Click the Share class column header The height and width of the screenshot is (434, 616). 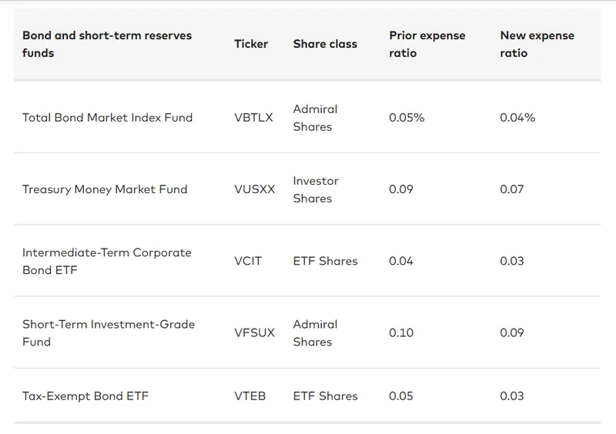pyautogui.click(x=325, y=44)
